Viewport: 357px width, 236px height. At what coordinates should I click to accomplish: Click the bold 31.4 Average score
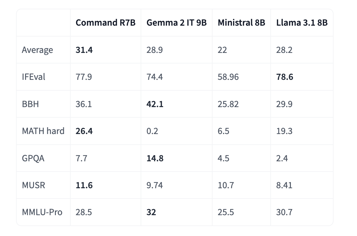point(84,50)
